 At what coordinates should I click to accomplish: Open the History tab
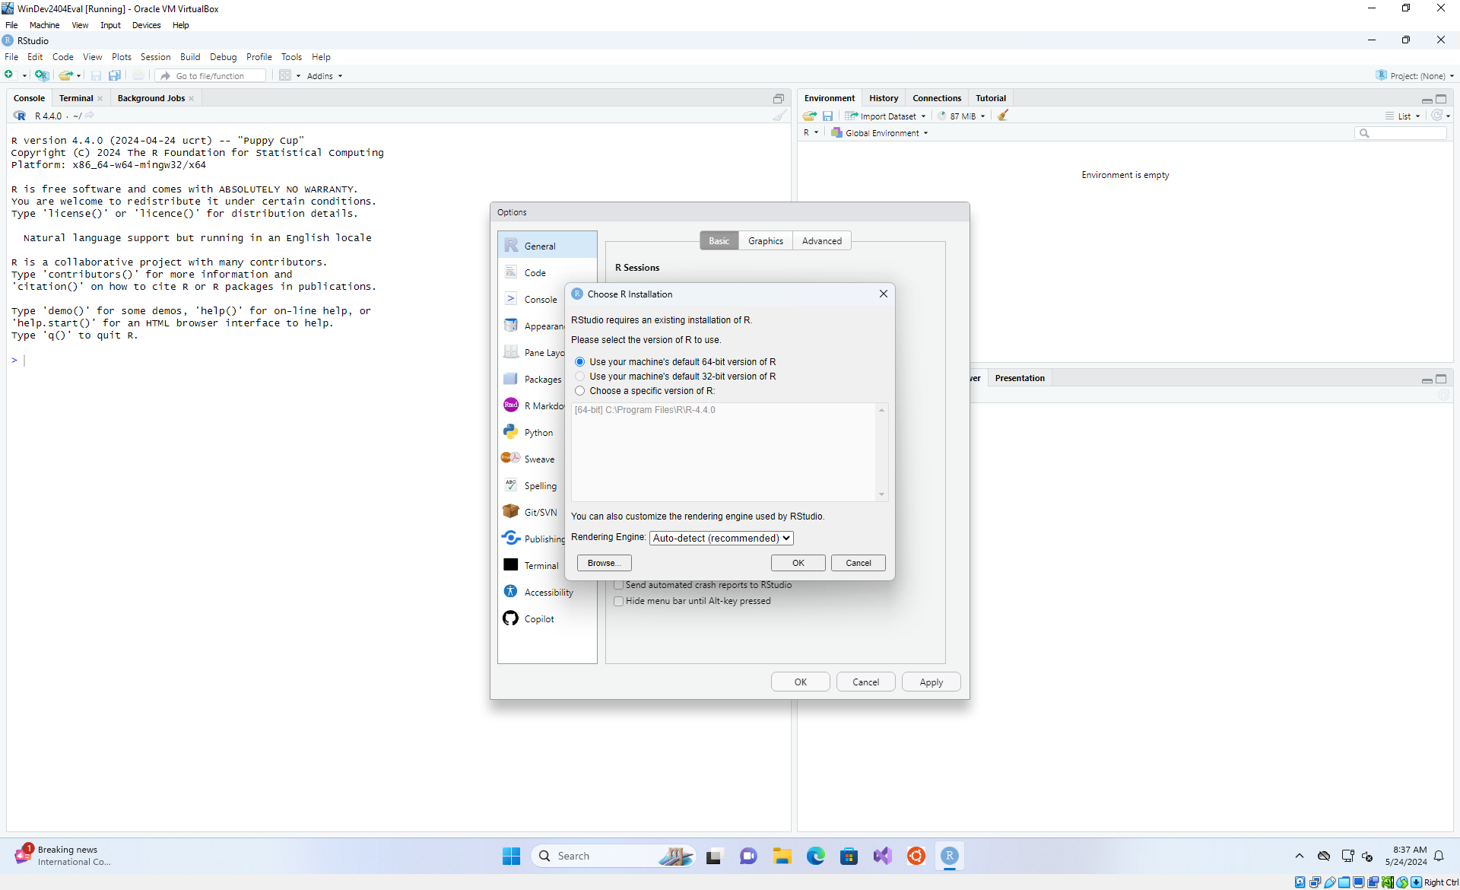[884, 98]
